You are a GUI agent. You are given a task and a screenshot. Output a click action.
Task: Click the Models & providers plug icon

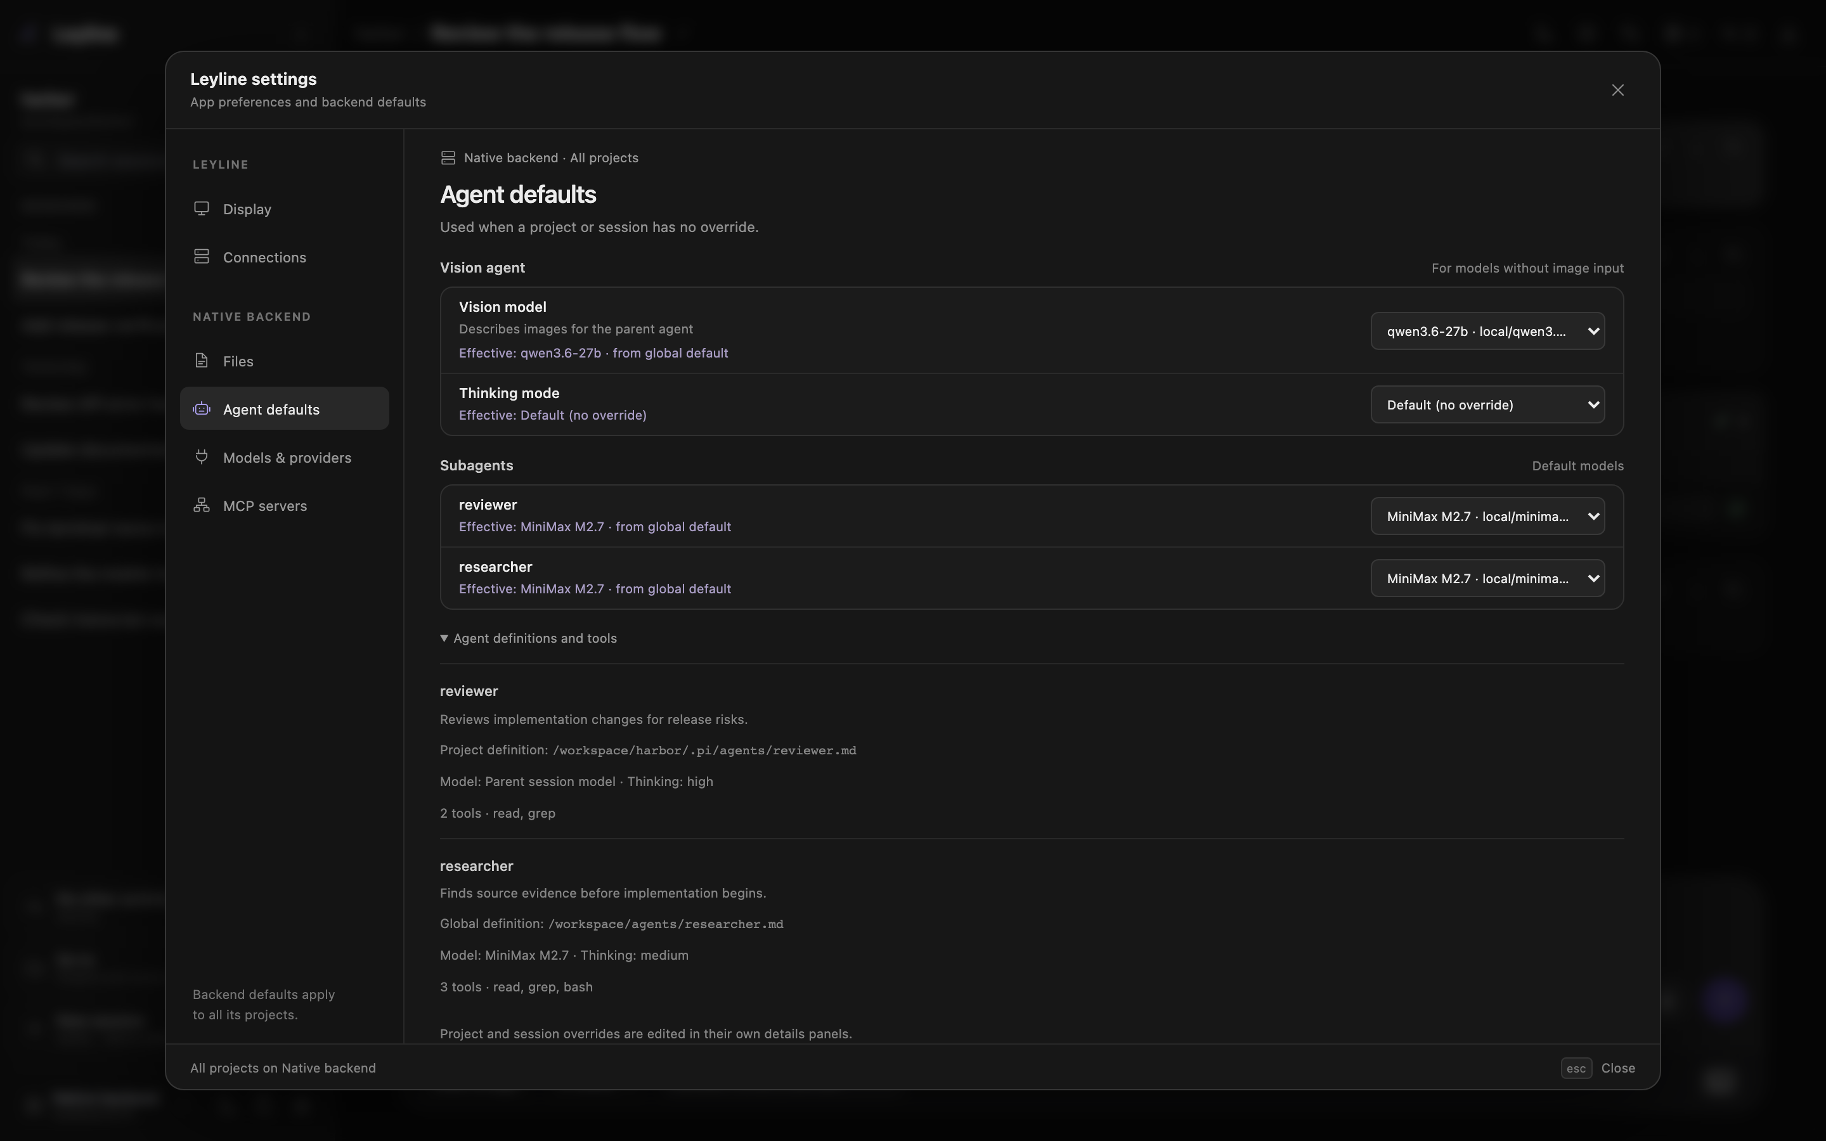202,456
